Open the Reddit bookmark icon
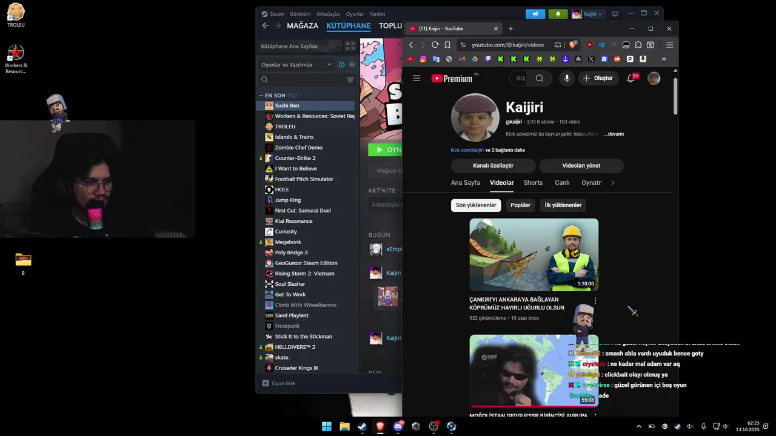The width and height of the screenshot is (776, 436). click(617, 59)
